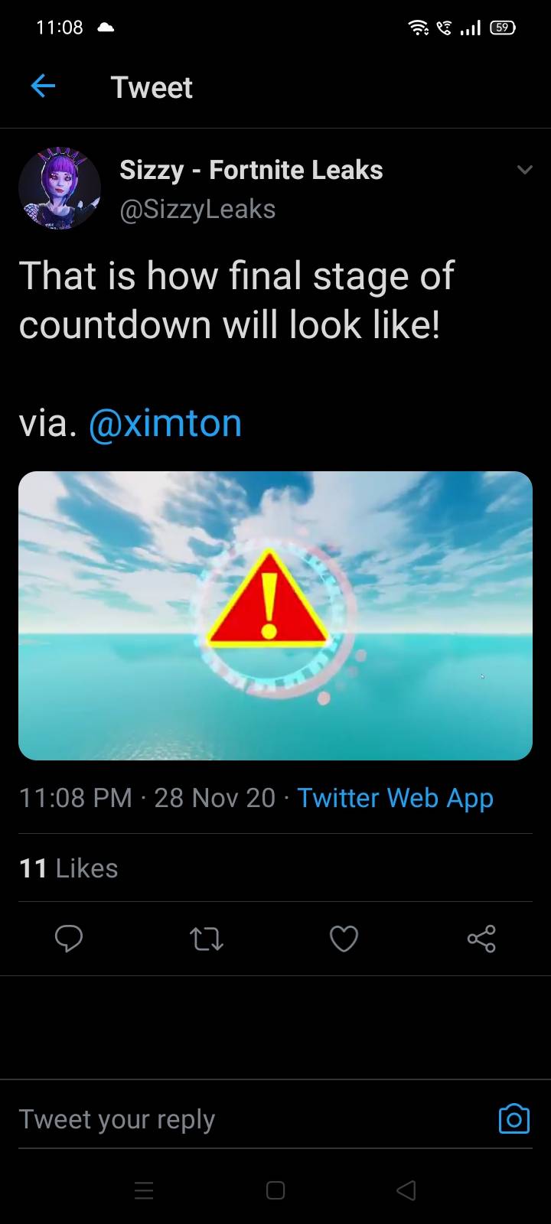Open the warning sign image preview
This screenshot has height=1224, width=551.
[x=275, y=615]
